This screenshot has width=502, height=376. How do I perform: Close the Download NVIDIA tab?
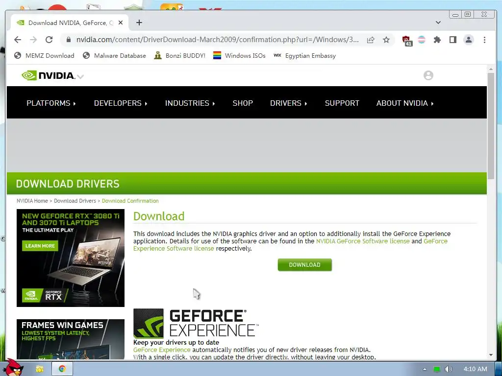pyautogui.click(x=121, y=23)
